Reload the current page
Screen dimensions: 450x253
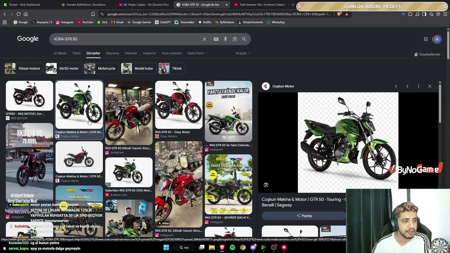coord(19,14)
